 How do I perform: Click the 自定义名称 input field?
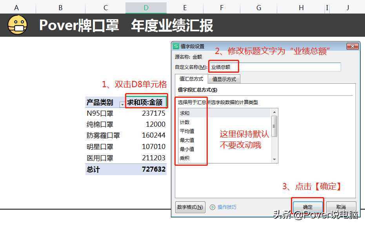[275, 67]
